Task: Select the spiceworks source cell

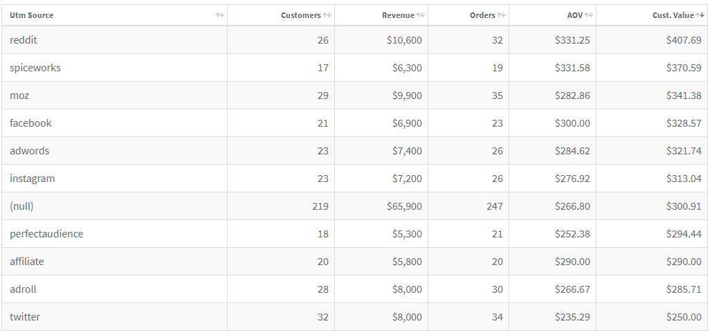Action: tap(114, 68)
